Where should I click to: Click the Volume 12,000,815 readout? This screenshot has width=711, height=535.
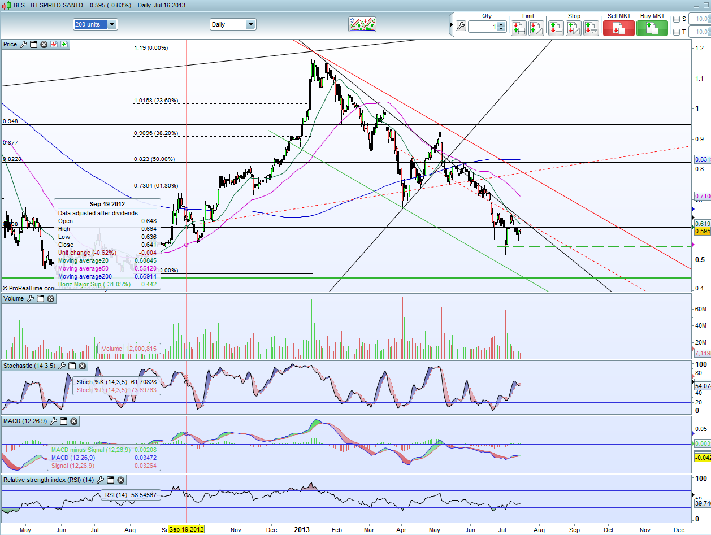(129, 349)
